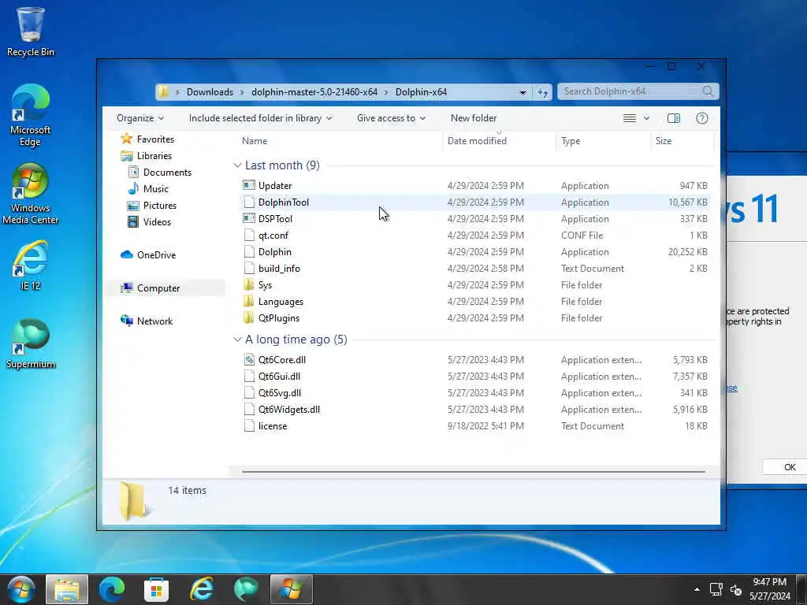Click the New folder button
The height and width of the screenshot is (605, 807).
473,118
